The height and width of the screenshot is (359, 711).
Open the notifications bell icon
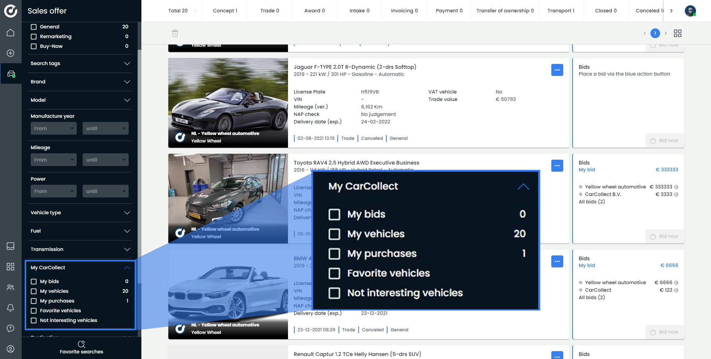(x=10, y=307)
